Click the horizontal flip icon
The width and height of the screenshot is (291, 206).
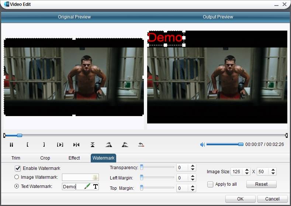click(76, 144)
